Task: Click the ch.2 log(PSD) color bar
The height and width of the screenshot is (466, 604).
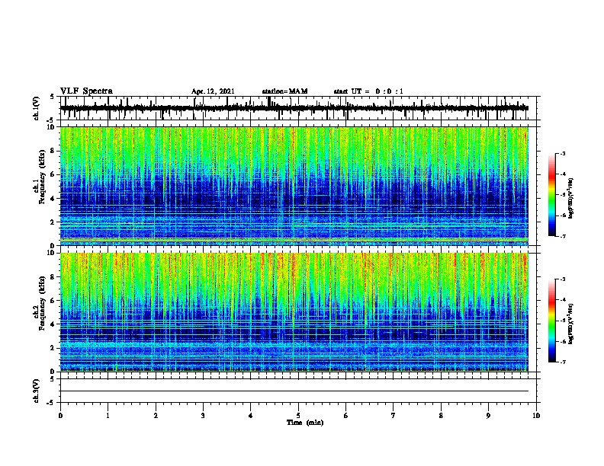Action: 552,321
